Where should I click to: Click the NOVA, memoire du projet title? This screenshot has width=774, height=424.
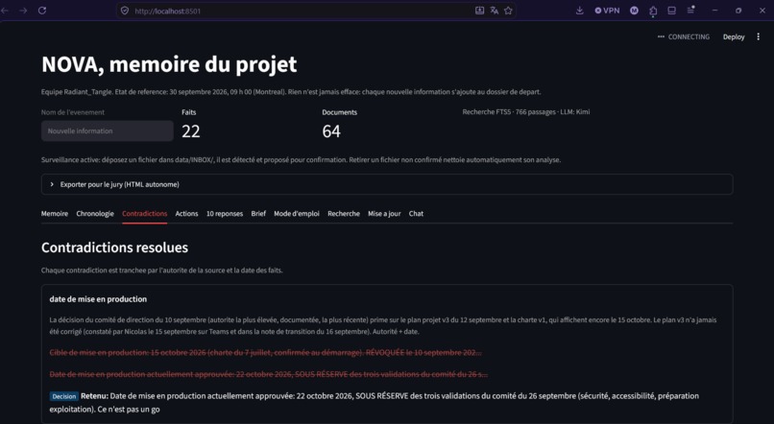[169, 64]
